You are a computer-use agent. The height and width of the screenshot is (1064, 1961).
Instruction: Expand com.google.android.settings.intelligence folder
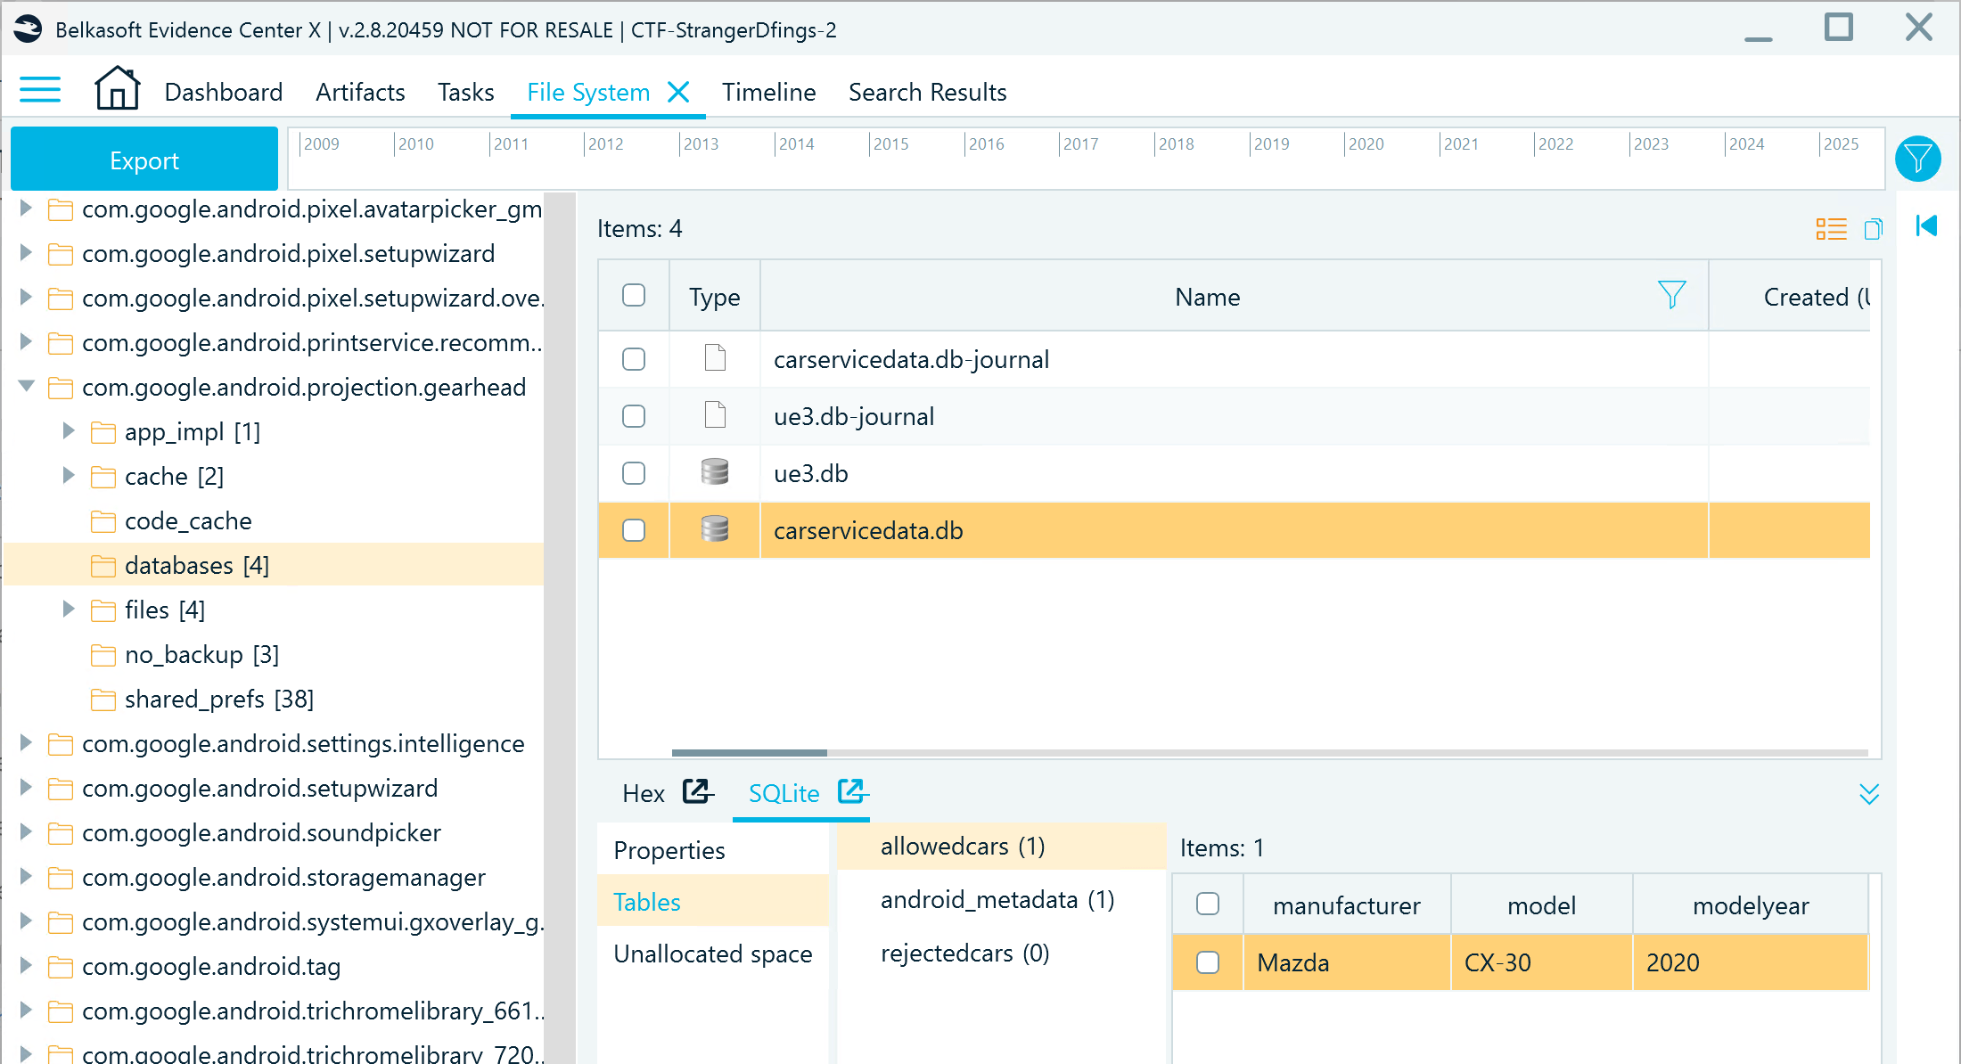26,743
